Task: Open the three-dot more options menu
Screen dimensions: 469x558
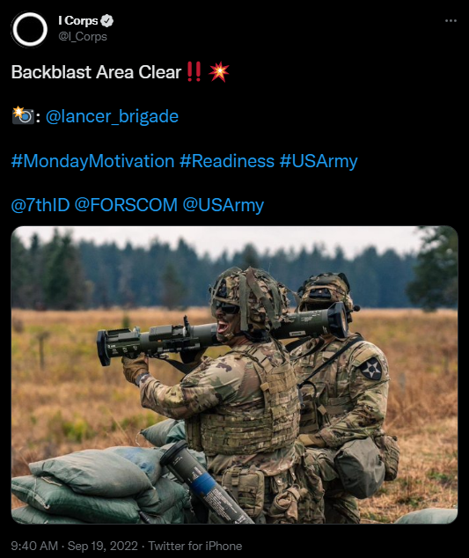Action: pos(451,21)
